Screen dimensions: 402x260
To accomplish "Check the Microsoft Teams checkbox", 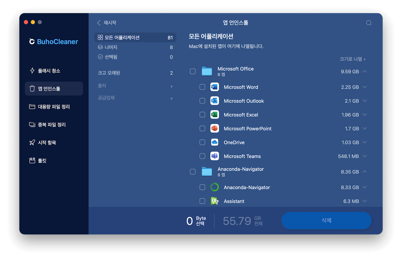I will pyautogui.click(x=202, y=156).
